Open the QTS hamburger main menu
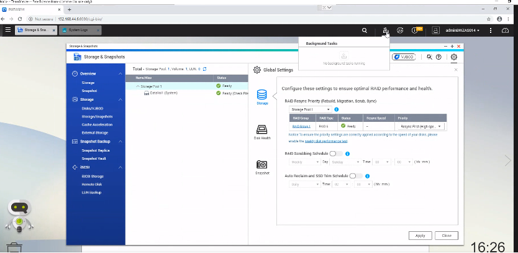The image size is (518, 253). [8, 30]
